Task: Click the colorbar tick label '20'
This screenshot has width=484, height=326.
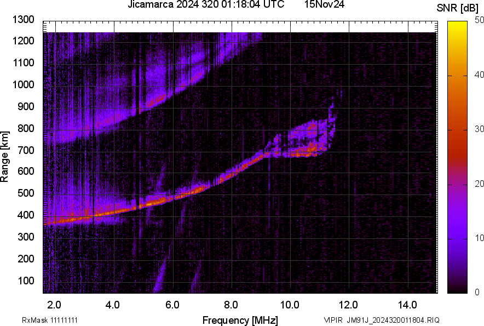Action: [479, 184]
